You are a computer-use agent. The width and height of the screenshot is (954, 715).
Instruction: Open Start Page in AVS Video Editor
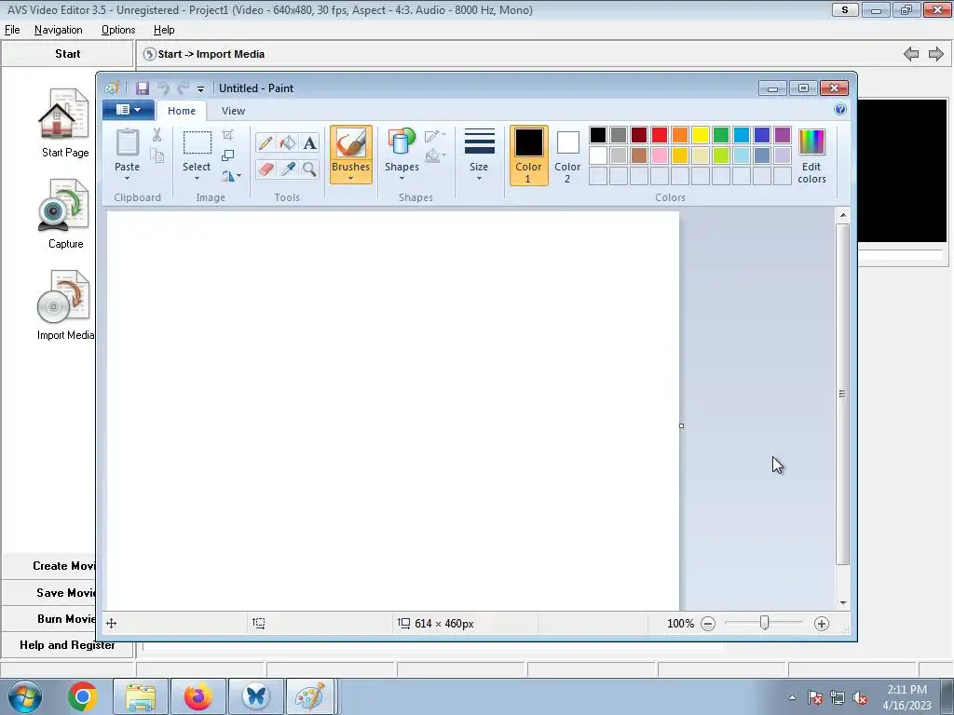tap(64, 124)
